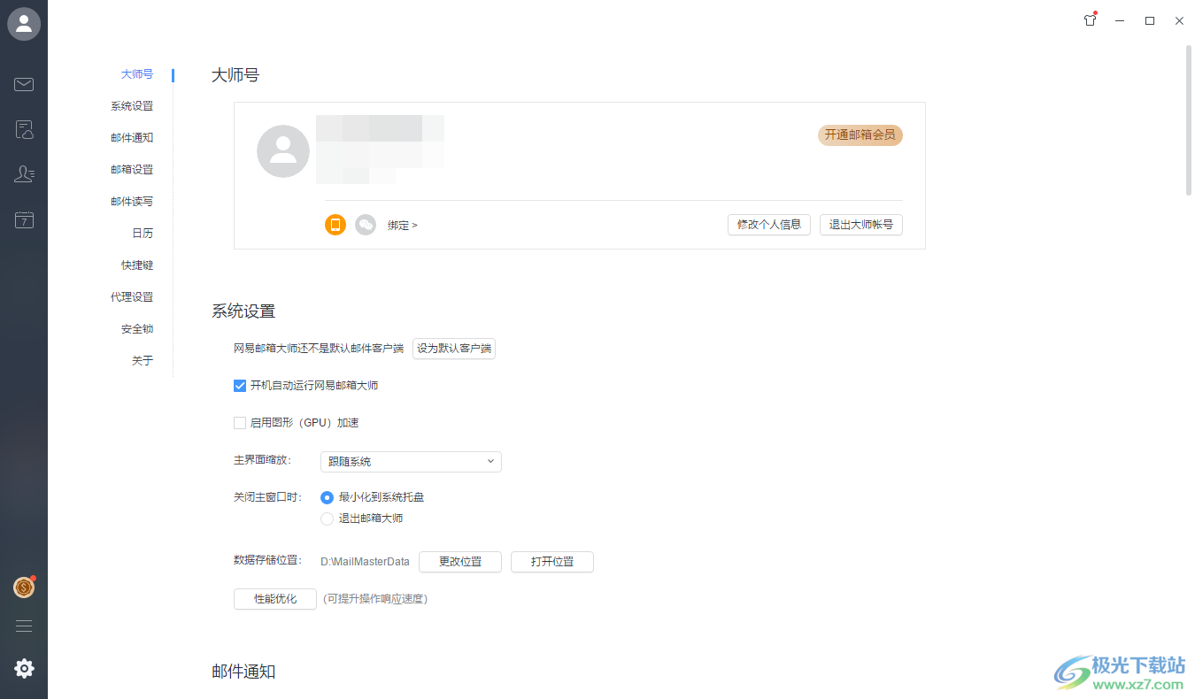Image resolution: width=1195 pixels, height=699 pixels.
Task: Click the profile avatar in the account card
Action: coord(283,151)
